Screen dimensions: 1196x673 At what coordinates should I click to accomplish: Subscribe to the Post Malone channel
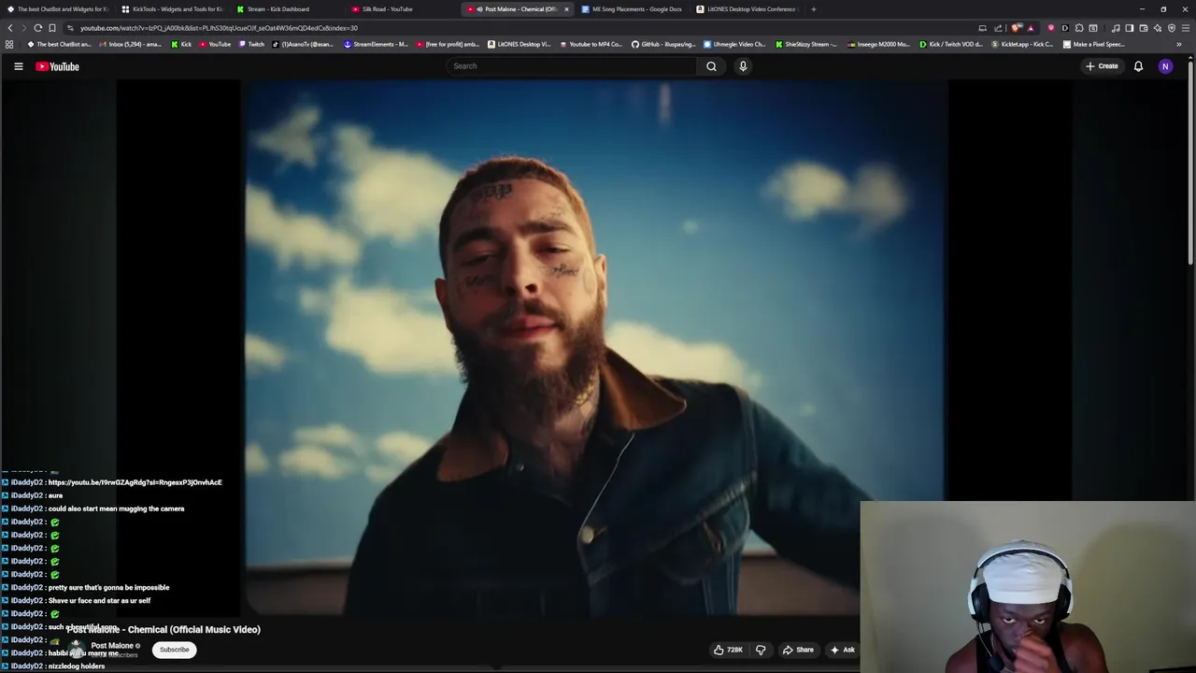[174, 650]
